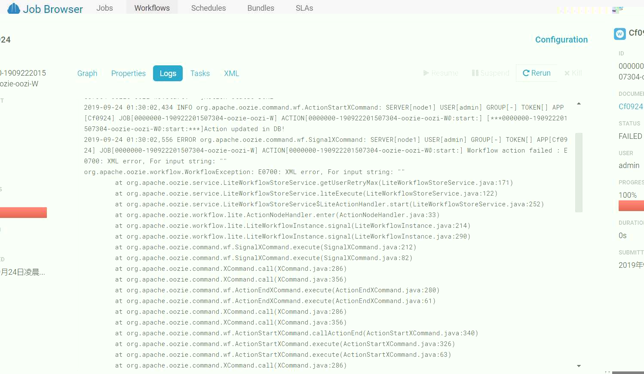Select the Logs tab
This screenshot has width=644, height=374.
point(168,74)
